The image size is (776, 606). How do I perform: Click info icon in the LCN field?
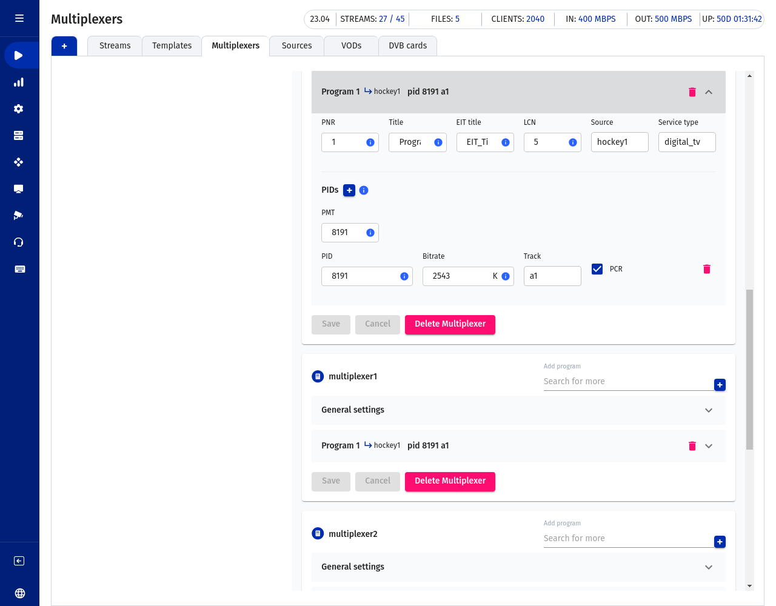coord(572,142)
